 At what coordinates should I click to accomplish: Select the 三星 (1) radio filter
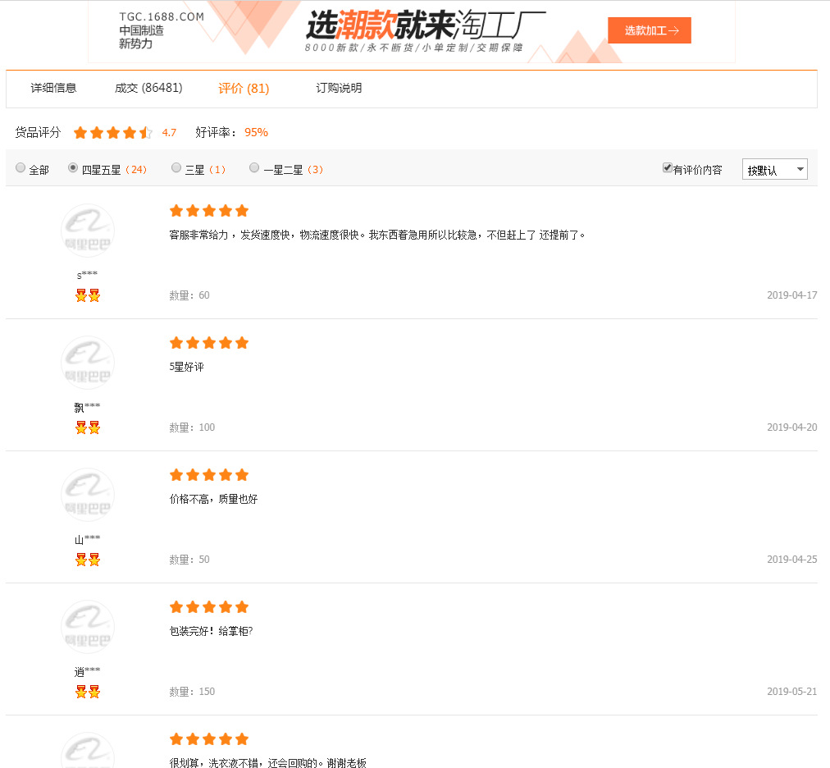click(x=176, y=168)
